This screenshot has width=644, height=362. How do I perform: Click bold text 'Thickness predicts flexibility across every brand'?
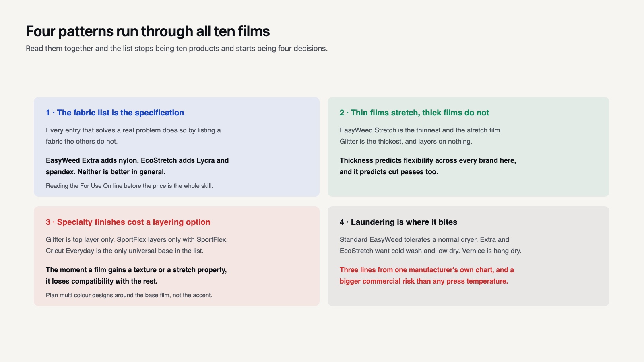click(x=428, y=166)
